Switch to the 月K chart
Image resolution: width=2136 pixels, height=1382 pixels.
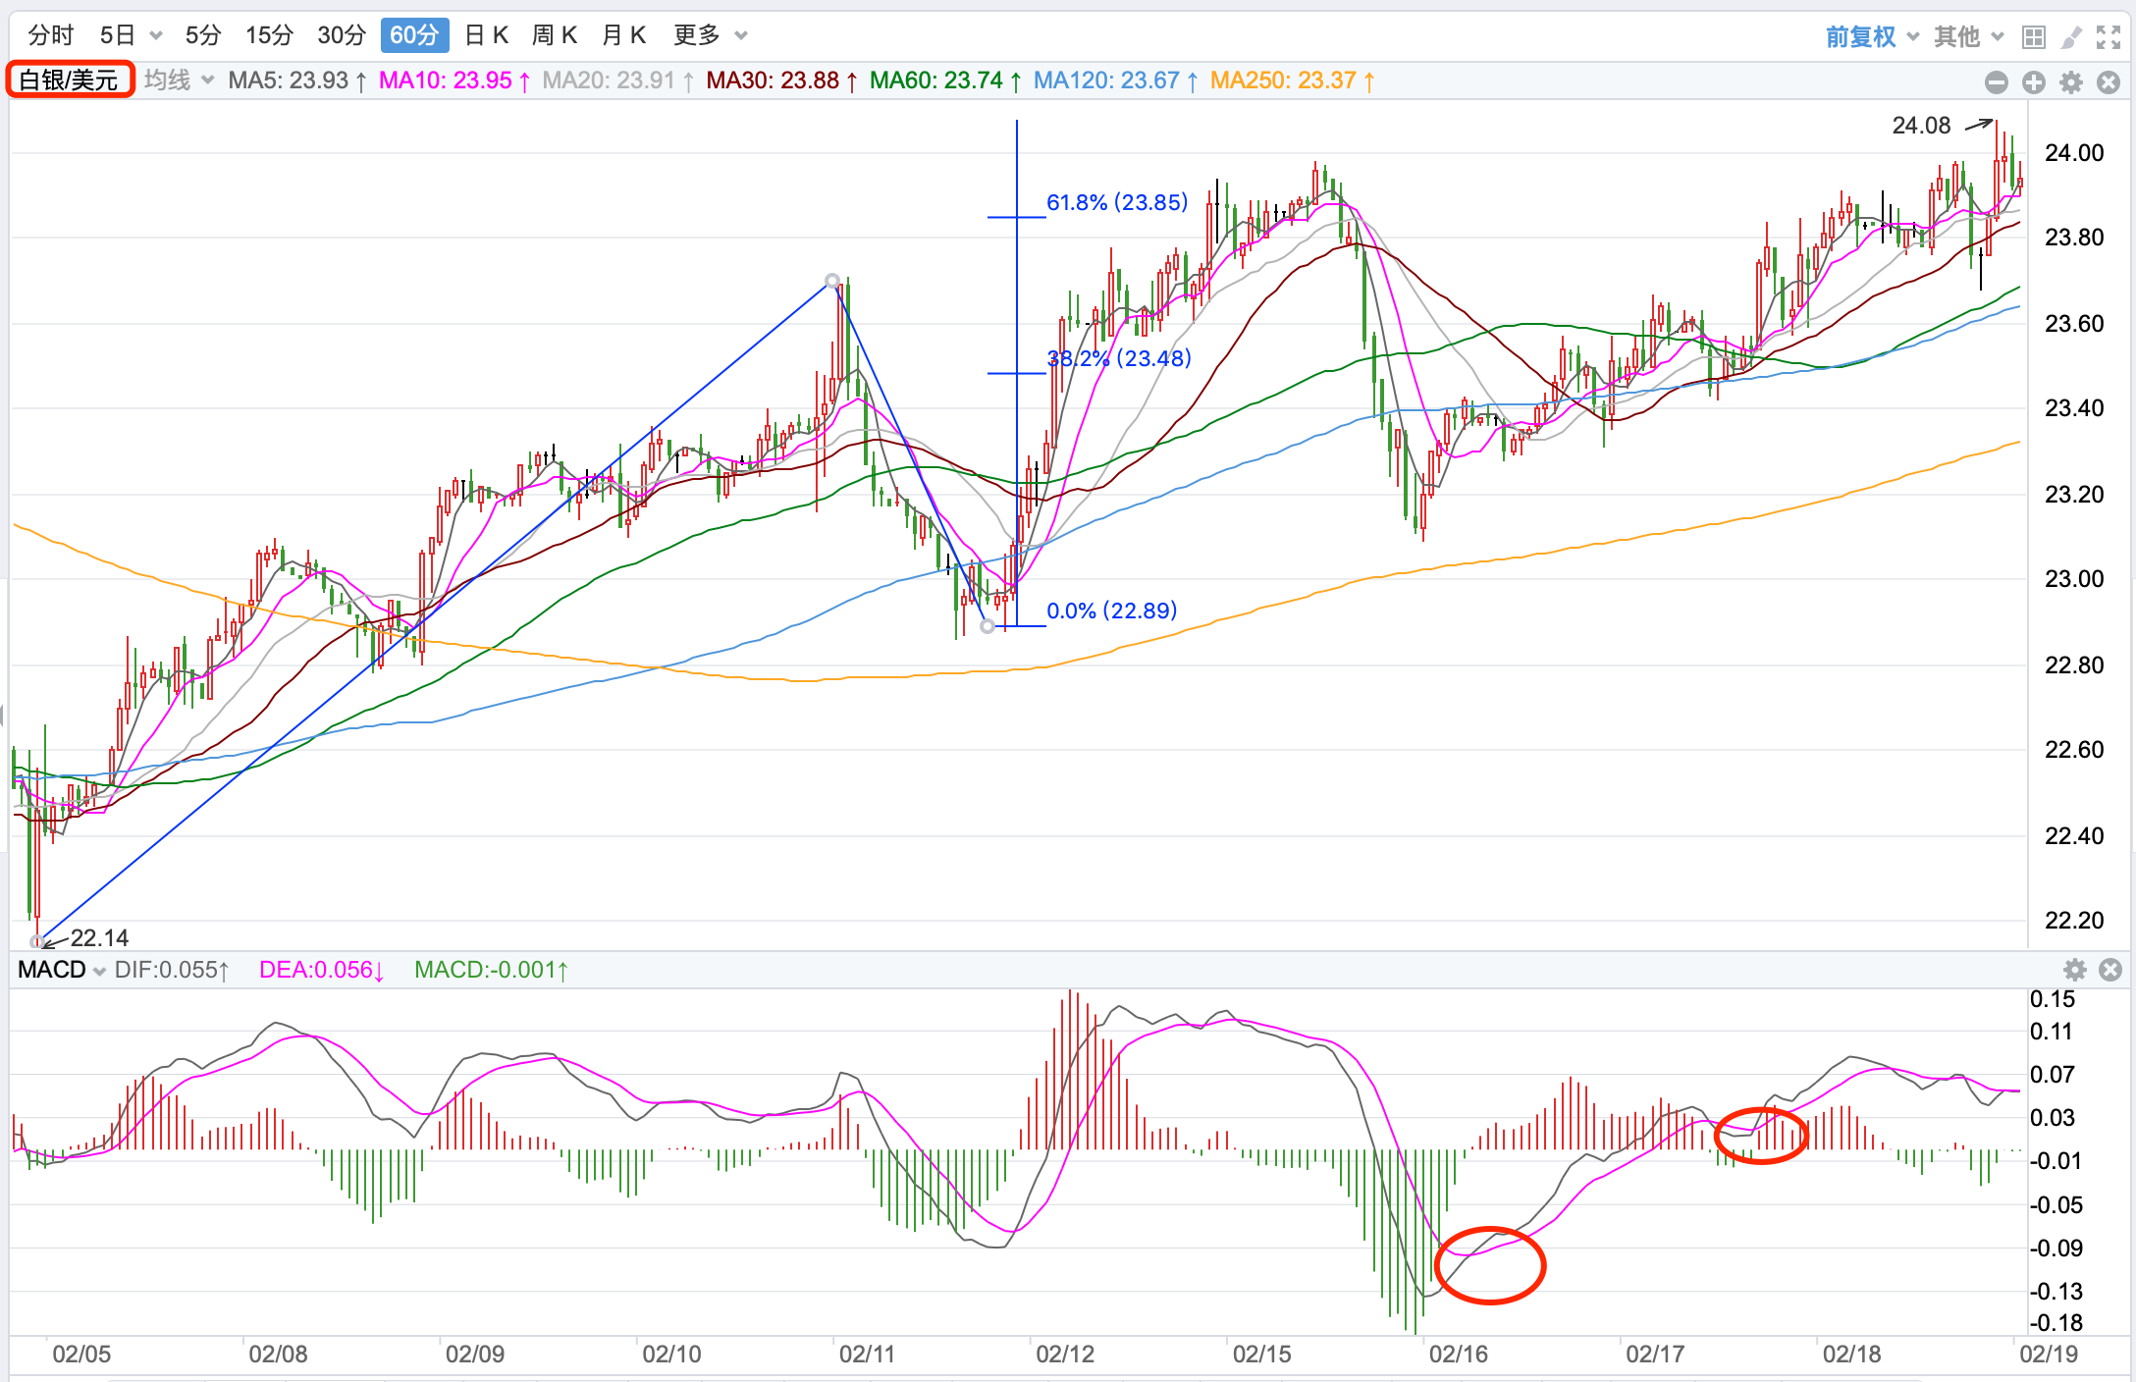coord(623,35)
